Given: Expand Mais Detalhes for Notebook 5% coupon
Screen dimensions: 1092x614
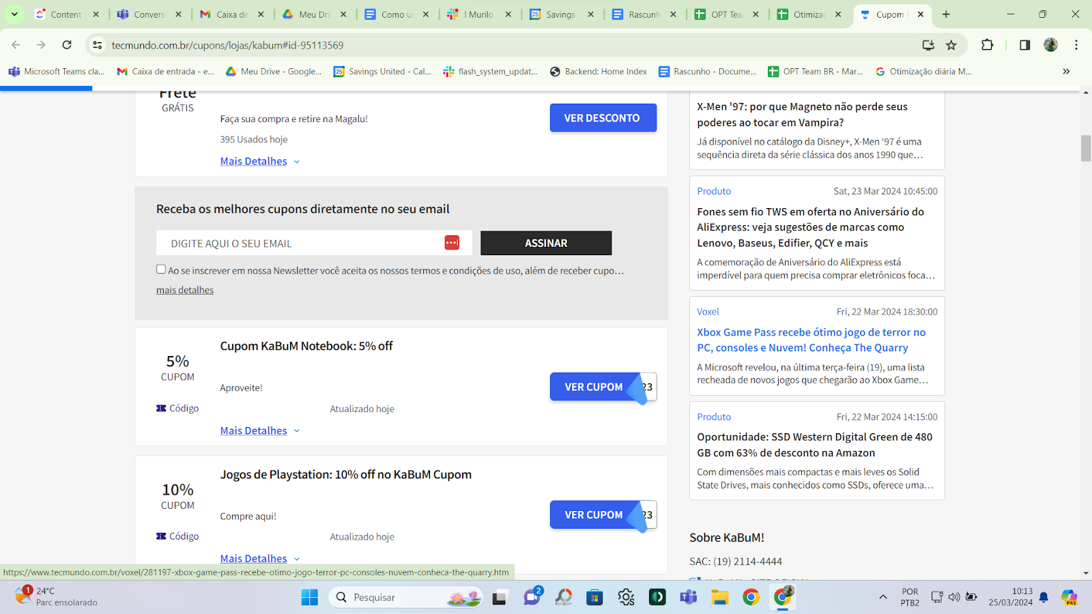Looking at the screenshot, I should tap(259, 430).
